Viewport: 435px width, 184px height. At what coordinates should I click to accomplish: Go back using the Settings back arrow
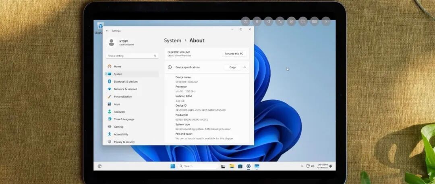tap(108, 31)
